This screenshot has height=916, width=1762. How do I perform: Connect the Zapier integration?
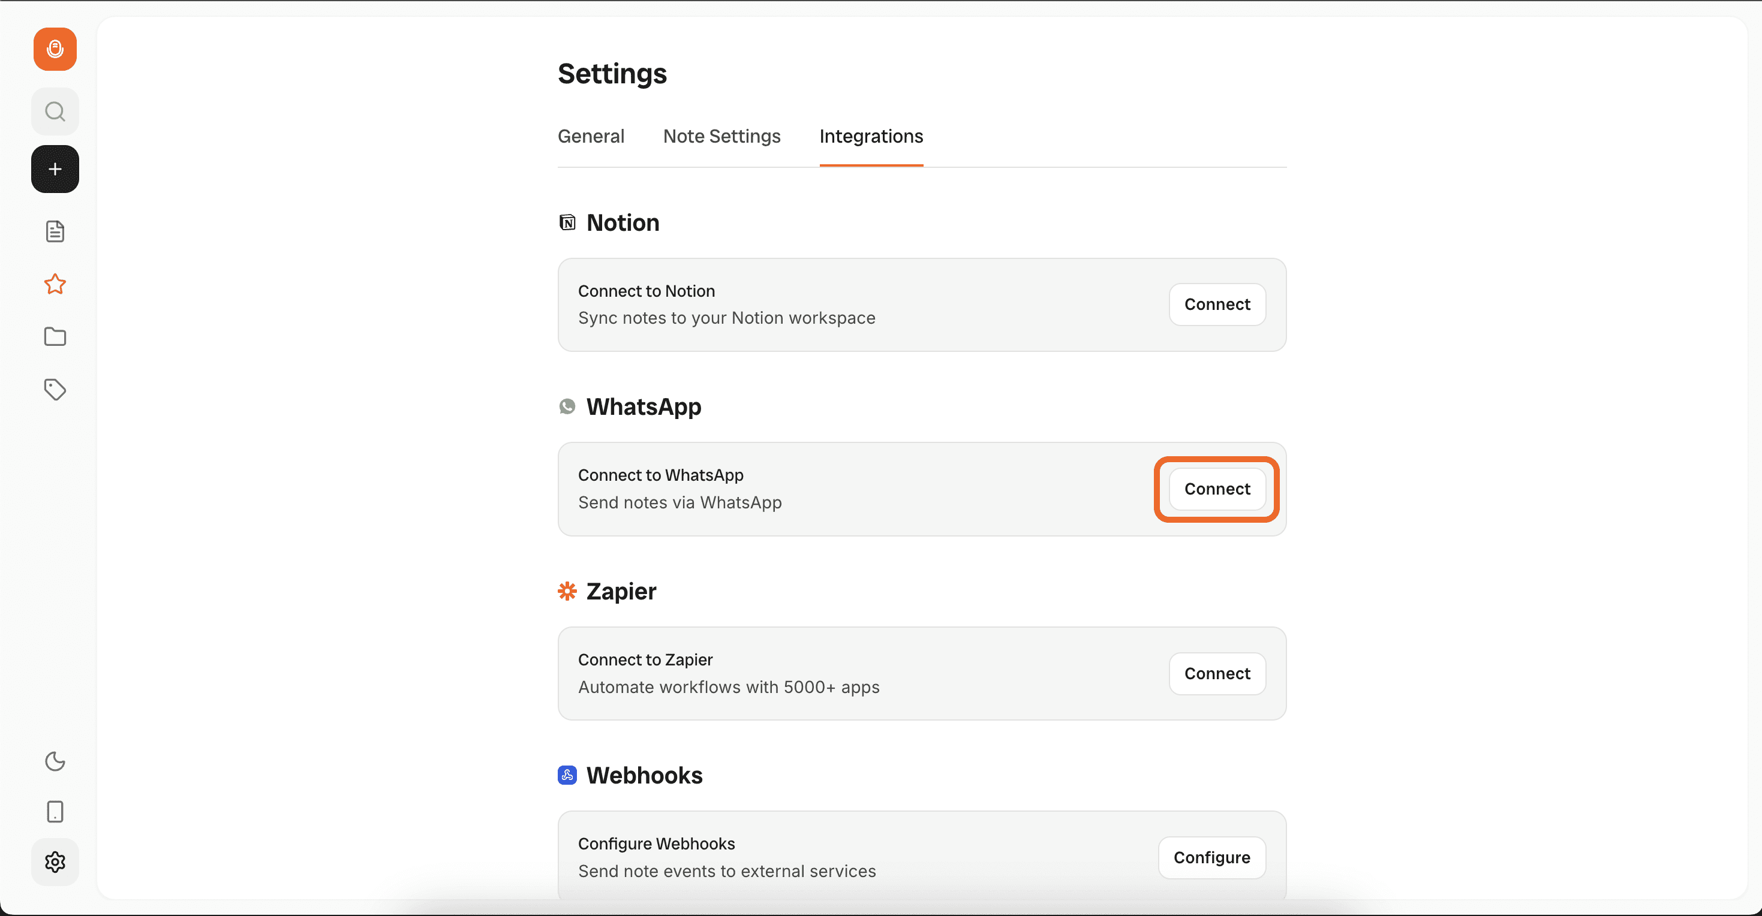point(1217,673)
